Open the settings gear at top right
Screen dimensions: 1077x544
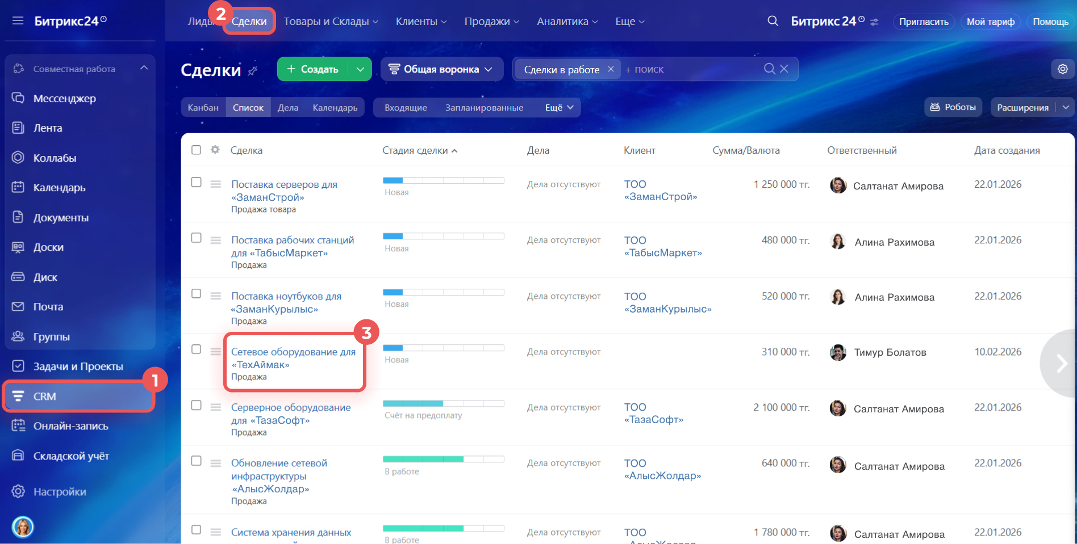tap(1062, 69)
